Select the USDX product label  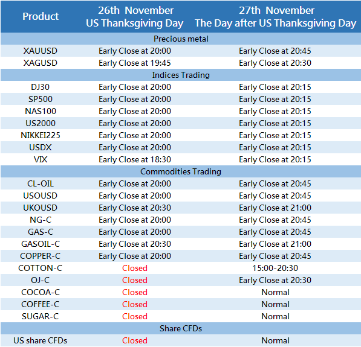pyautogui.click(x=41, y=147)
